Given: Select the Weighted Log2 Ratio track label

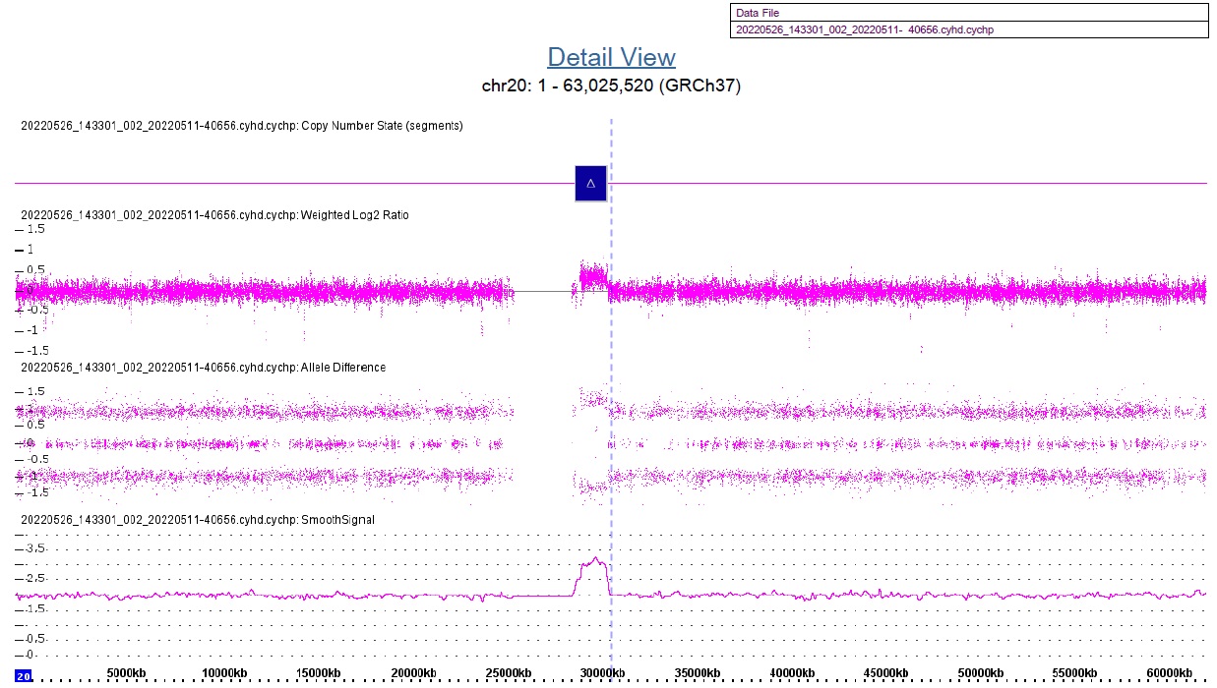Looking at the screenshot, I should pyautogui.click(x=214, y=214).
